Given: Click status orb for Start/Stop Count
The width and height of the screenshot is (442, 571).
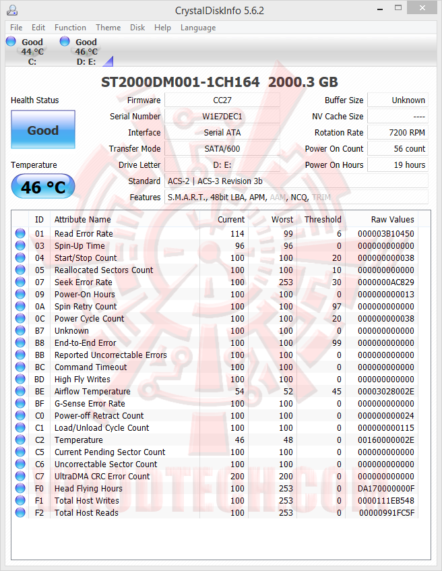Looking at the screenshot, I should point(20,258).
